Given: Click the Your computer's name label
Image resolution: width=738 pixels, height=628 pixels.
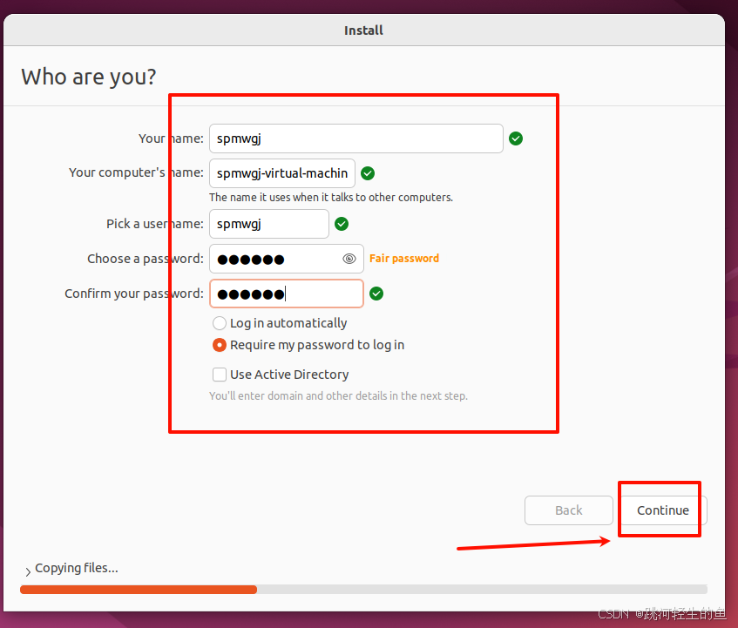Looking at the screenshot, I should [136, 172].
